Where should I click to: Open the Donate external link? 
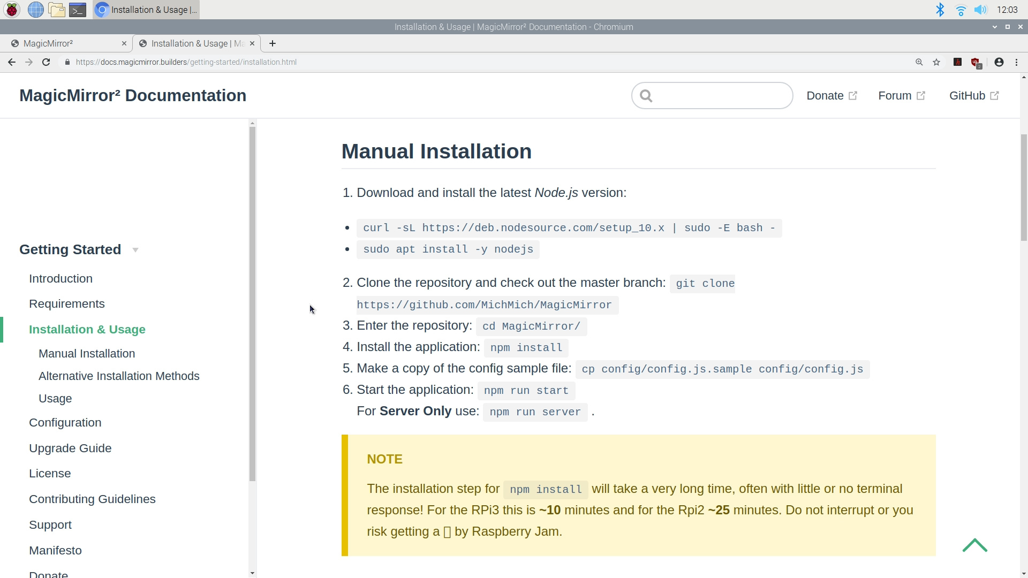pos(831,95)
